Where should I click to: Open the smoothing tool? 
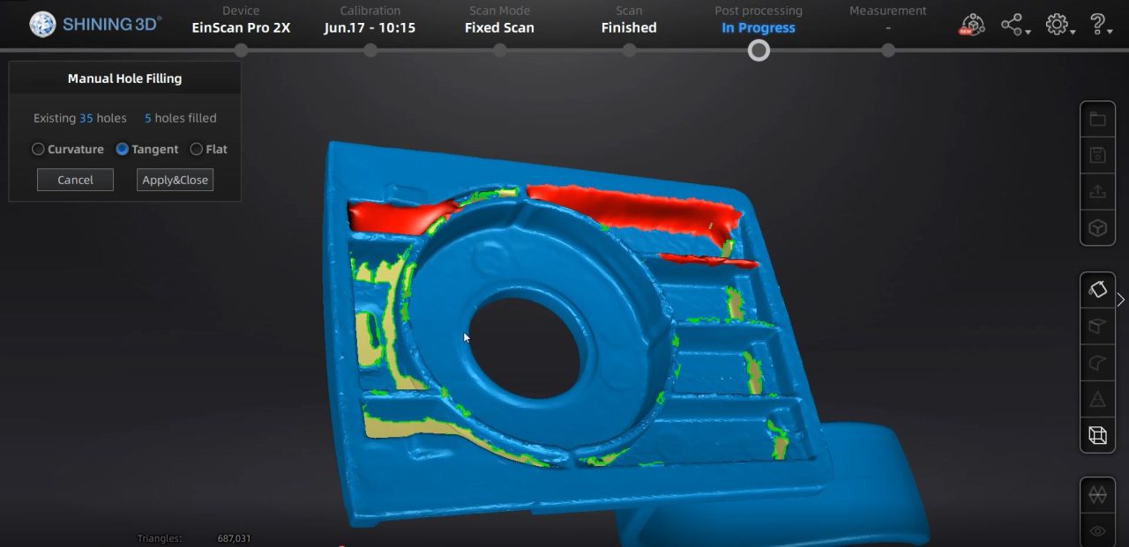click(x=1097, y=363)
